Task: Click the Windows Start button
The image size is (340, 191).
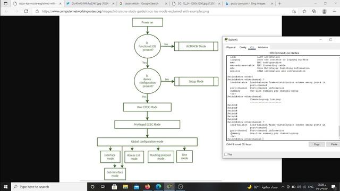Action: pos(6,187)
